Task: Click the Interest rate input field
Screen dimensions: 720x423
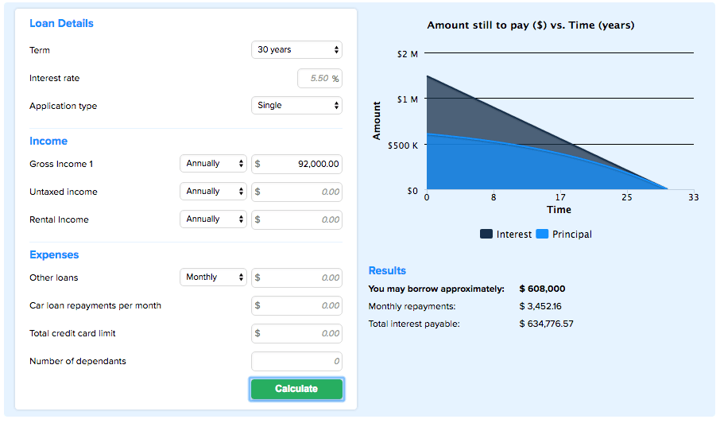Action: [319, 79]
